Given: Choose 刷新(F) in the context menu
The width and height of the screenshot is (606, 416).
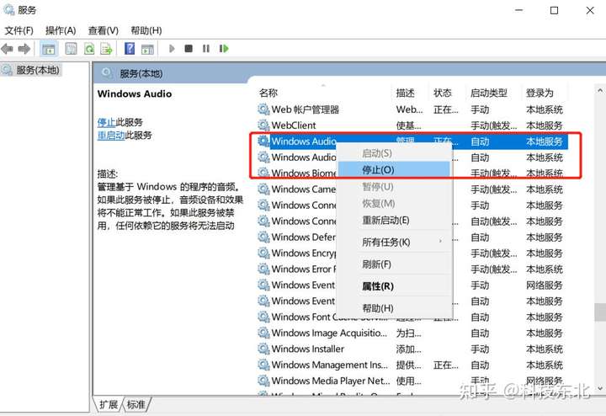Looking at the screenshot, I should pyautogui.click(x=394, y=264).
